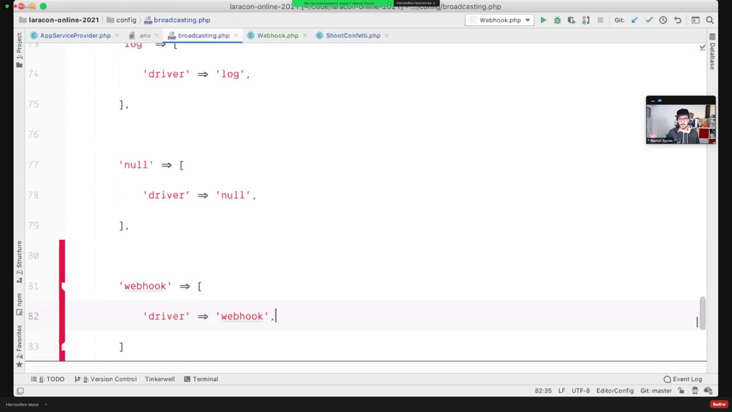Open the Project tool window
The image size is (732, 412).
coord(19,49)
